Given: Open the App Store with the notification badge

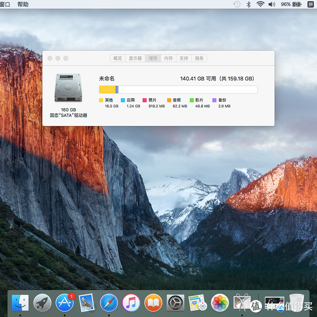Looking at the screenshot, I should (65, 302).
